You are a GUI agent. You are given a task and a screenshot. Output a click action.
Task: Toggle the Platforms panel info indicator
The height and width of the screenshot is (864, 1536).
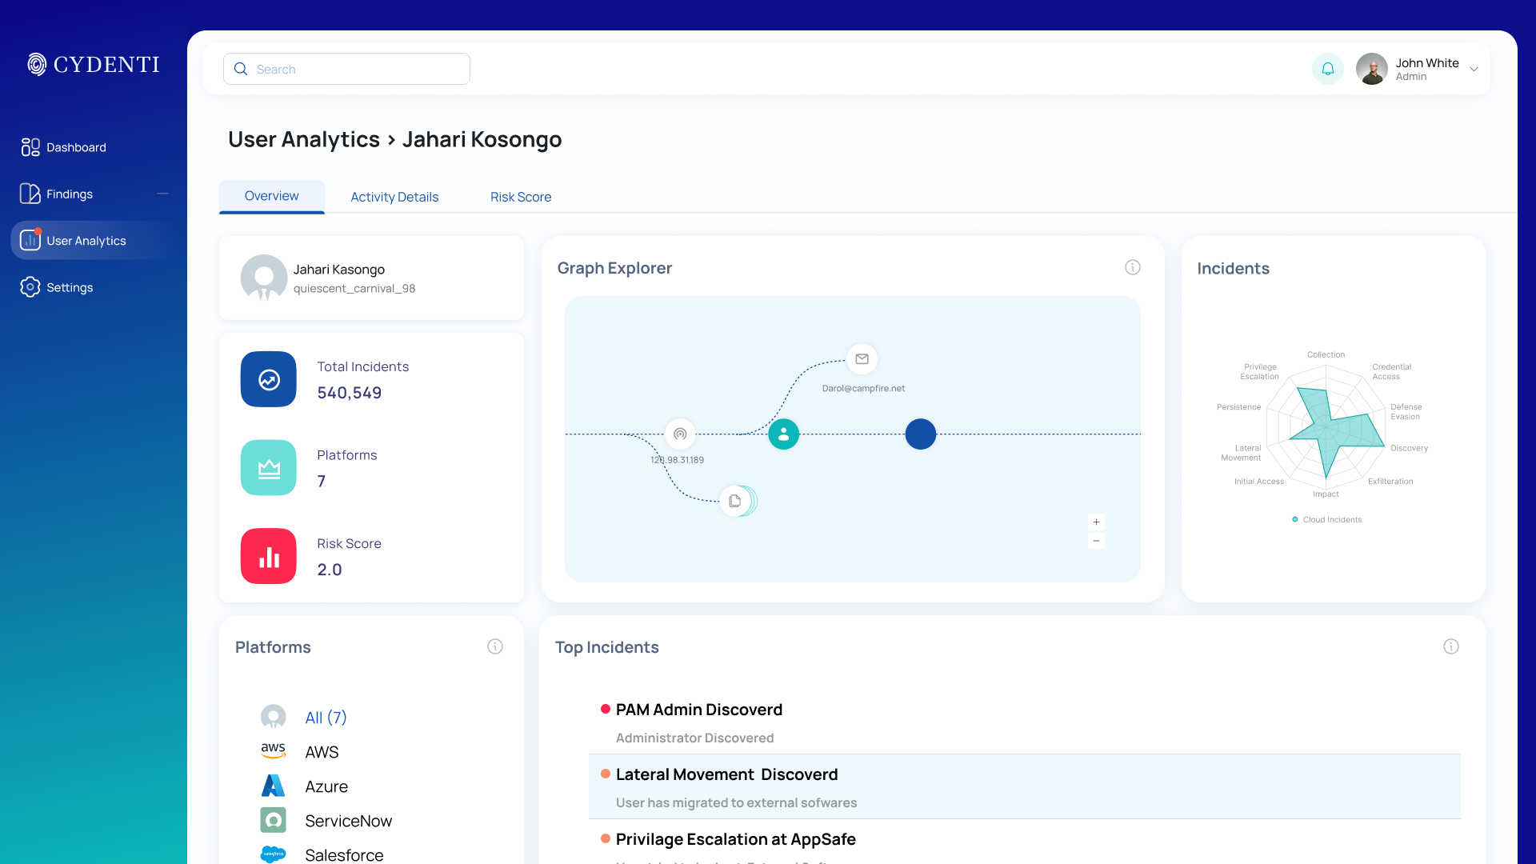(495, 646)
